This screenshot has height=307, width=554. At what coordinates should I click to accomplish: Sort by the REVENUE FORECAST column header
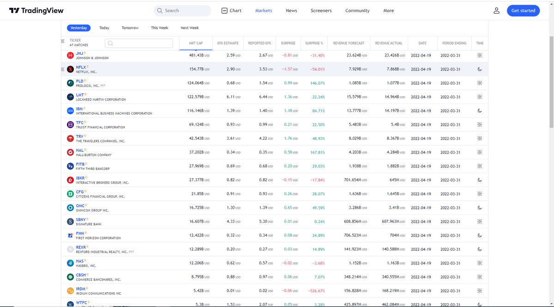point(349,43)
